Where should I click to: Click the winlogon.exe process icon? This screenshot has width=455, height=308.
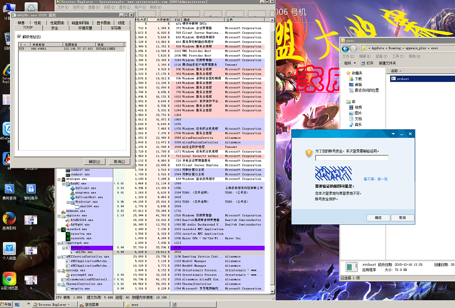pos(64,179)
